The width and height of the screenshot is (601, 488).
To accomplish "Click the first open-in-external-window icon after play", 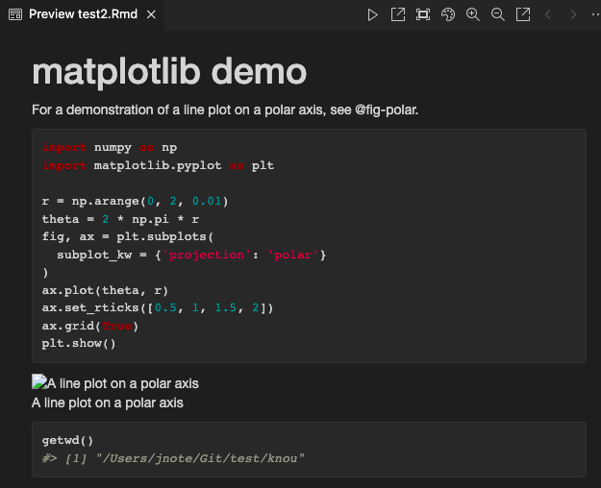I will tap(398, 14).
